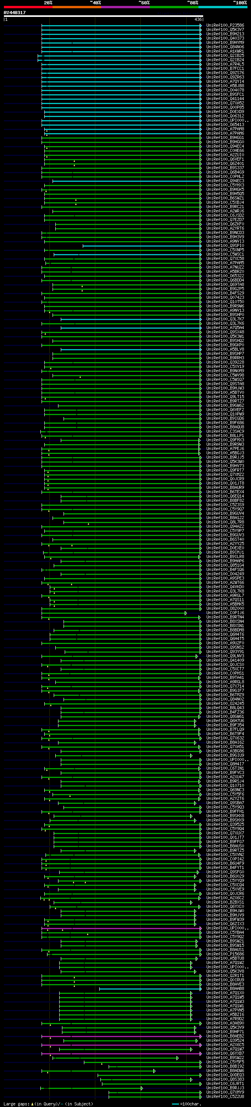Click the UniRef100_B9SW22 hit label
Image resolution: width=251 pixels, height=1107 pixels.
click(225, 1058)
